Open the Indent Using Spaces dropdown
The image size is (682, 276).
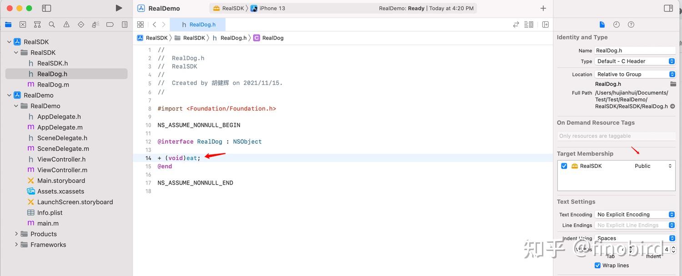click(x=635, y=238)
